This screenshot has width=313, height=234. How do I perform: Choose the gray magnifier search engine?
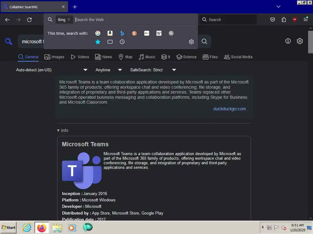[x=171, y=33]
